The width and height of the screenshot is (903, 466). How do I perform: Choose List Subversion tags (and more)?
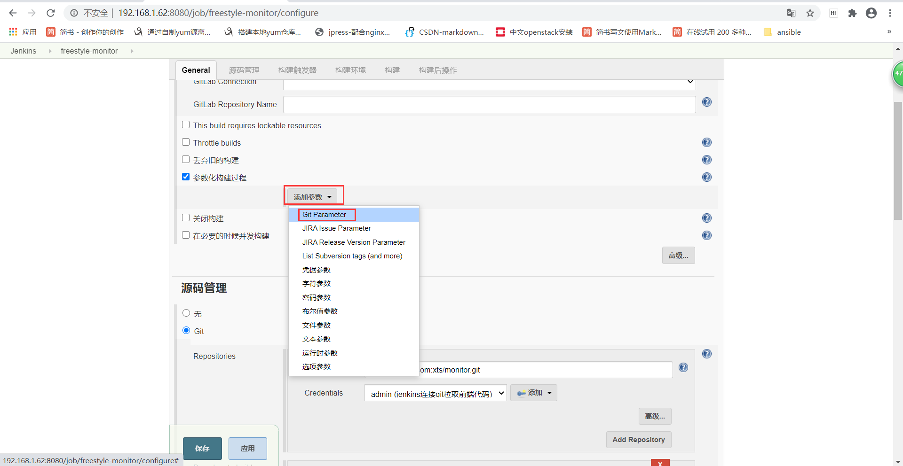click(x=354, y=256)
